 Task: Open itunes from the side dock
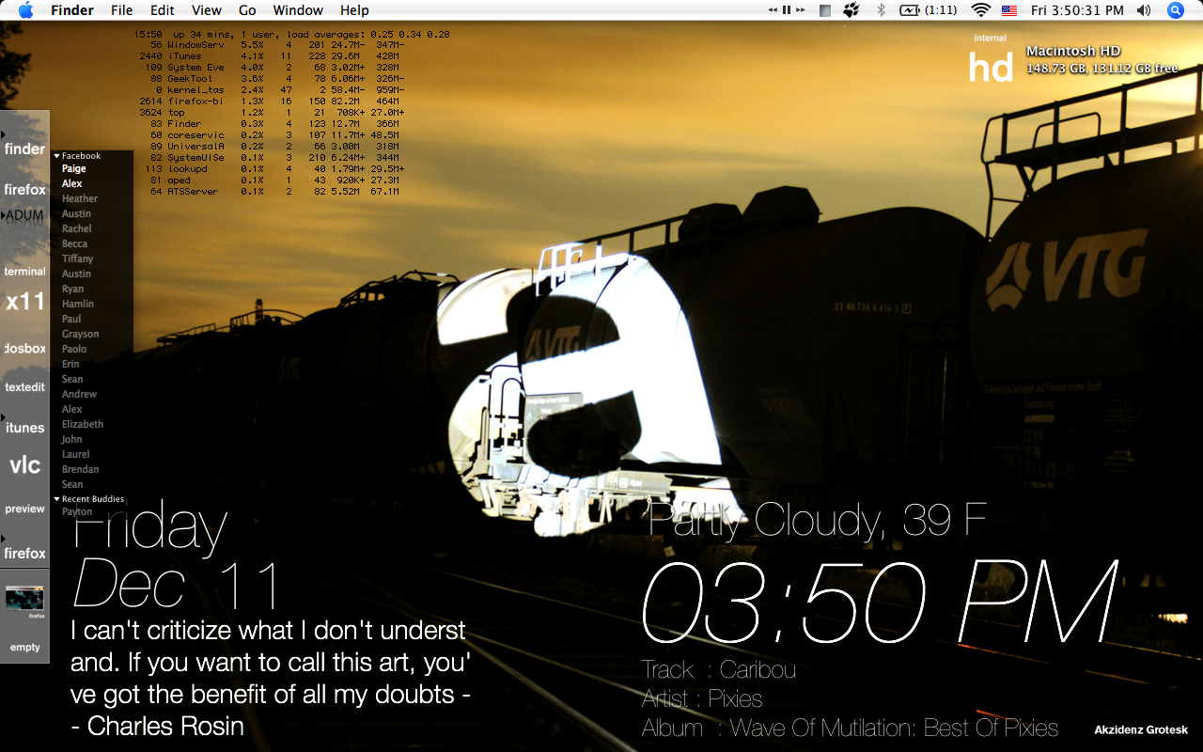click(24, 428)
